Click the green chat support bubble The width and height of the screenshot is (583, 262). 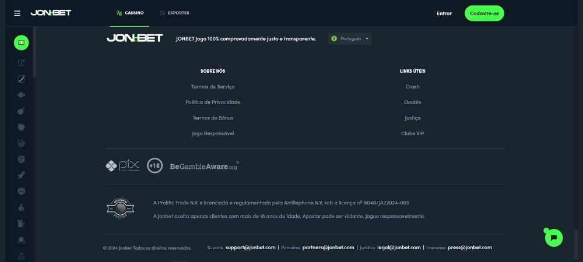pos(554,238)
